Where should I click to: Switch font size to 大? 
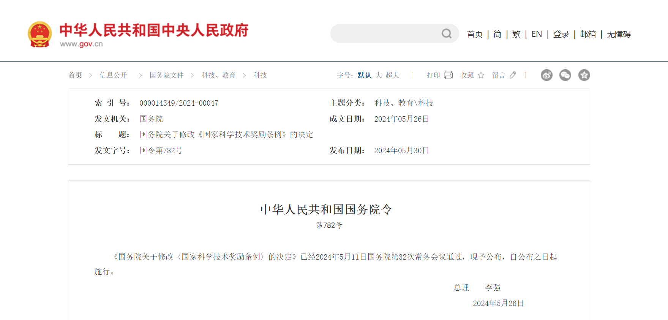pyautogui.click(x=379, y=75)
